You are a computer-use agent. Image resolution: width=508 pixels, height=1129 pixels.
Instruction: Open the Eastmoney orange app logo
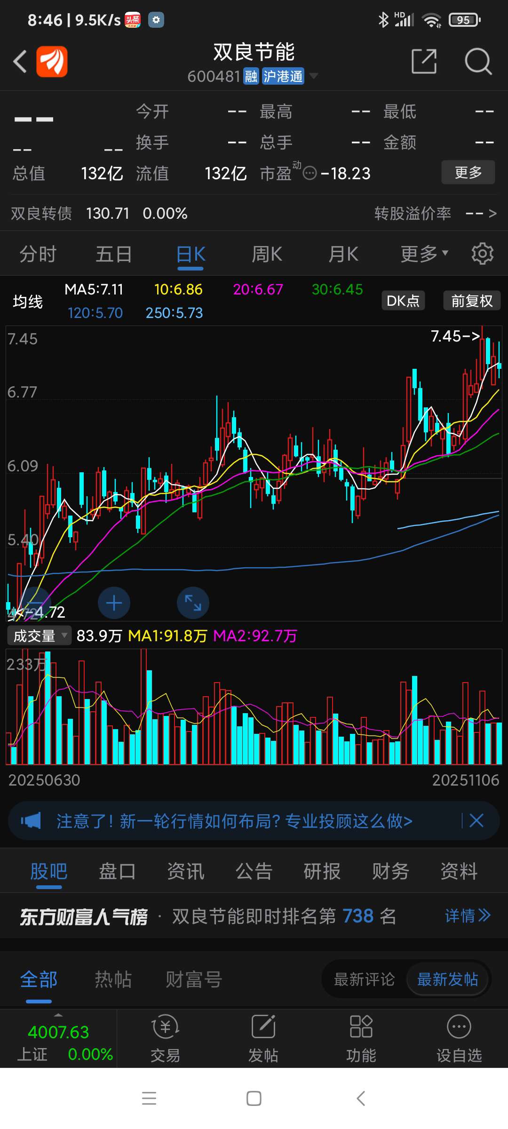click(52, 62)
